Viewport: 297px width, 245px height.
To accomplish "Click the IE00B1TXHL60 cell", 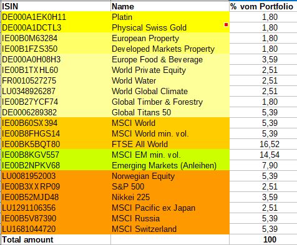I will (x=56, y=70).
